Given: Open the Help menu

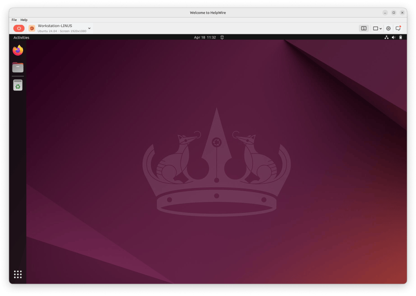Looking at the screenshot, I should pyautogui.click(x=24, y=20).
